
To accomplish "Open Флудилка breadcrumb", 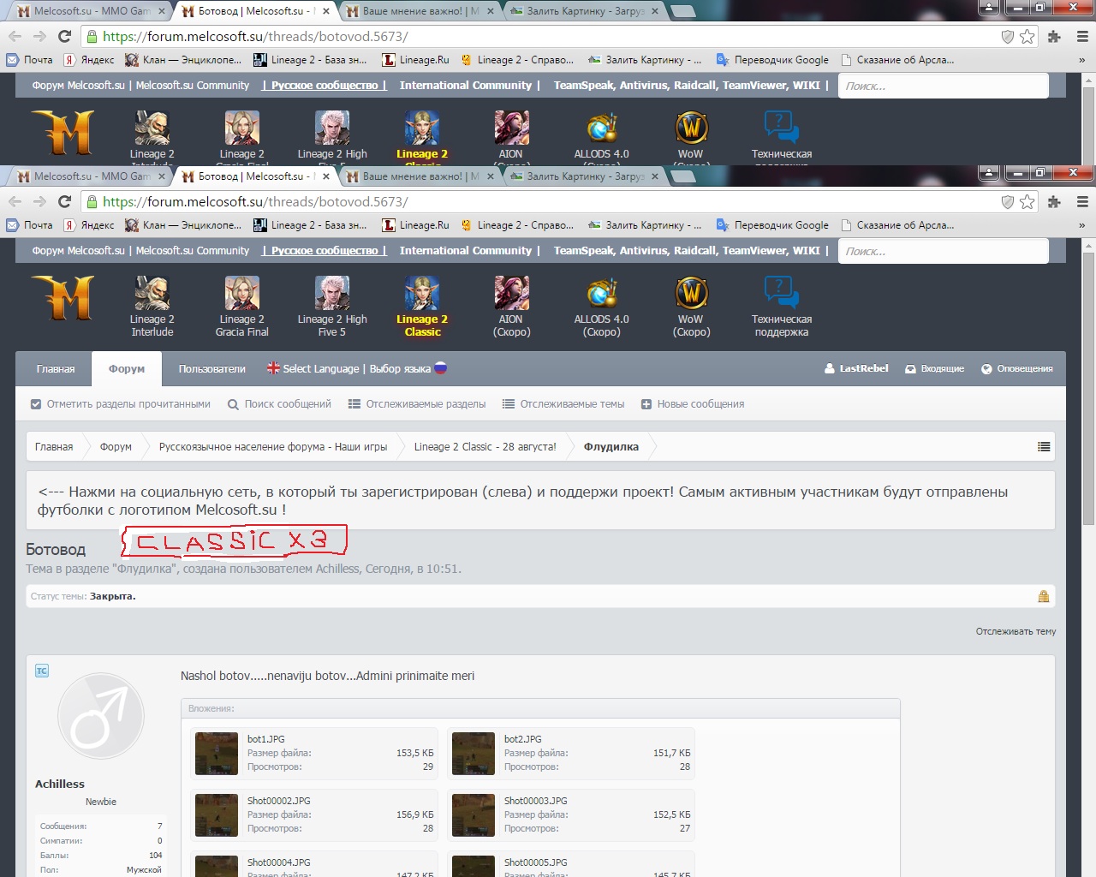I will pyautogui.click(x=611, y=447).
